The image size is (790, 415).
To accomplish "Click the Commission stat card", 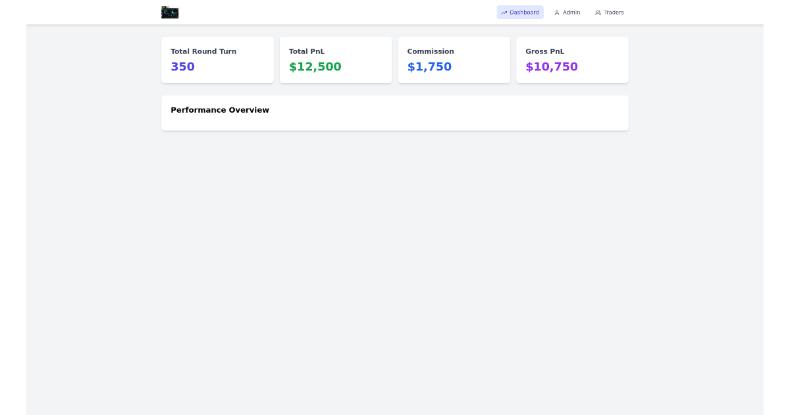I will click(454, 59).
